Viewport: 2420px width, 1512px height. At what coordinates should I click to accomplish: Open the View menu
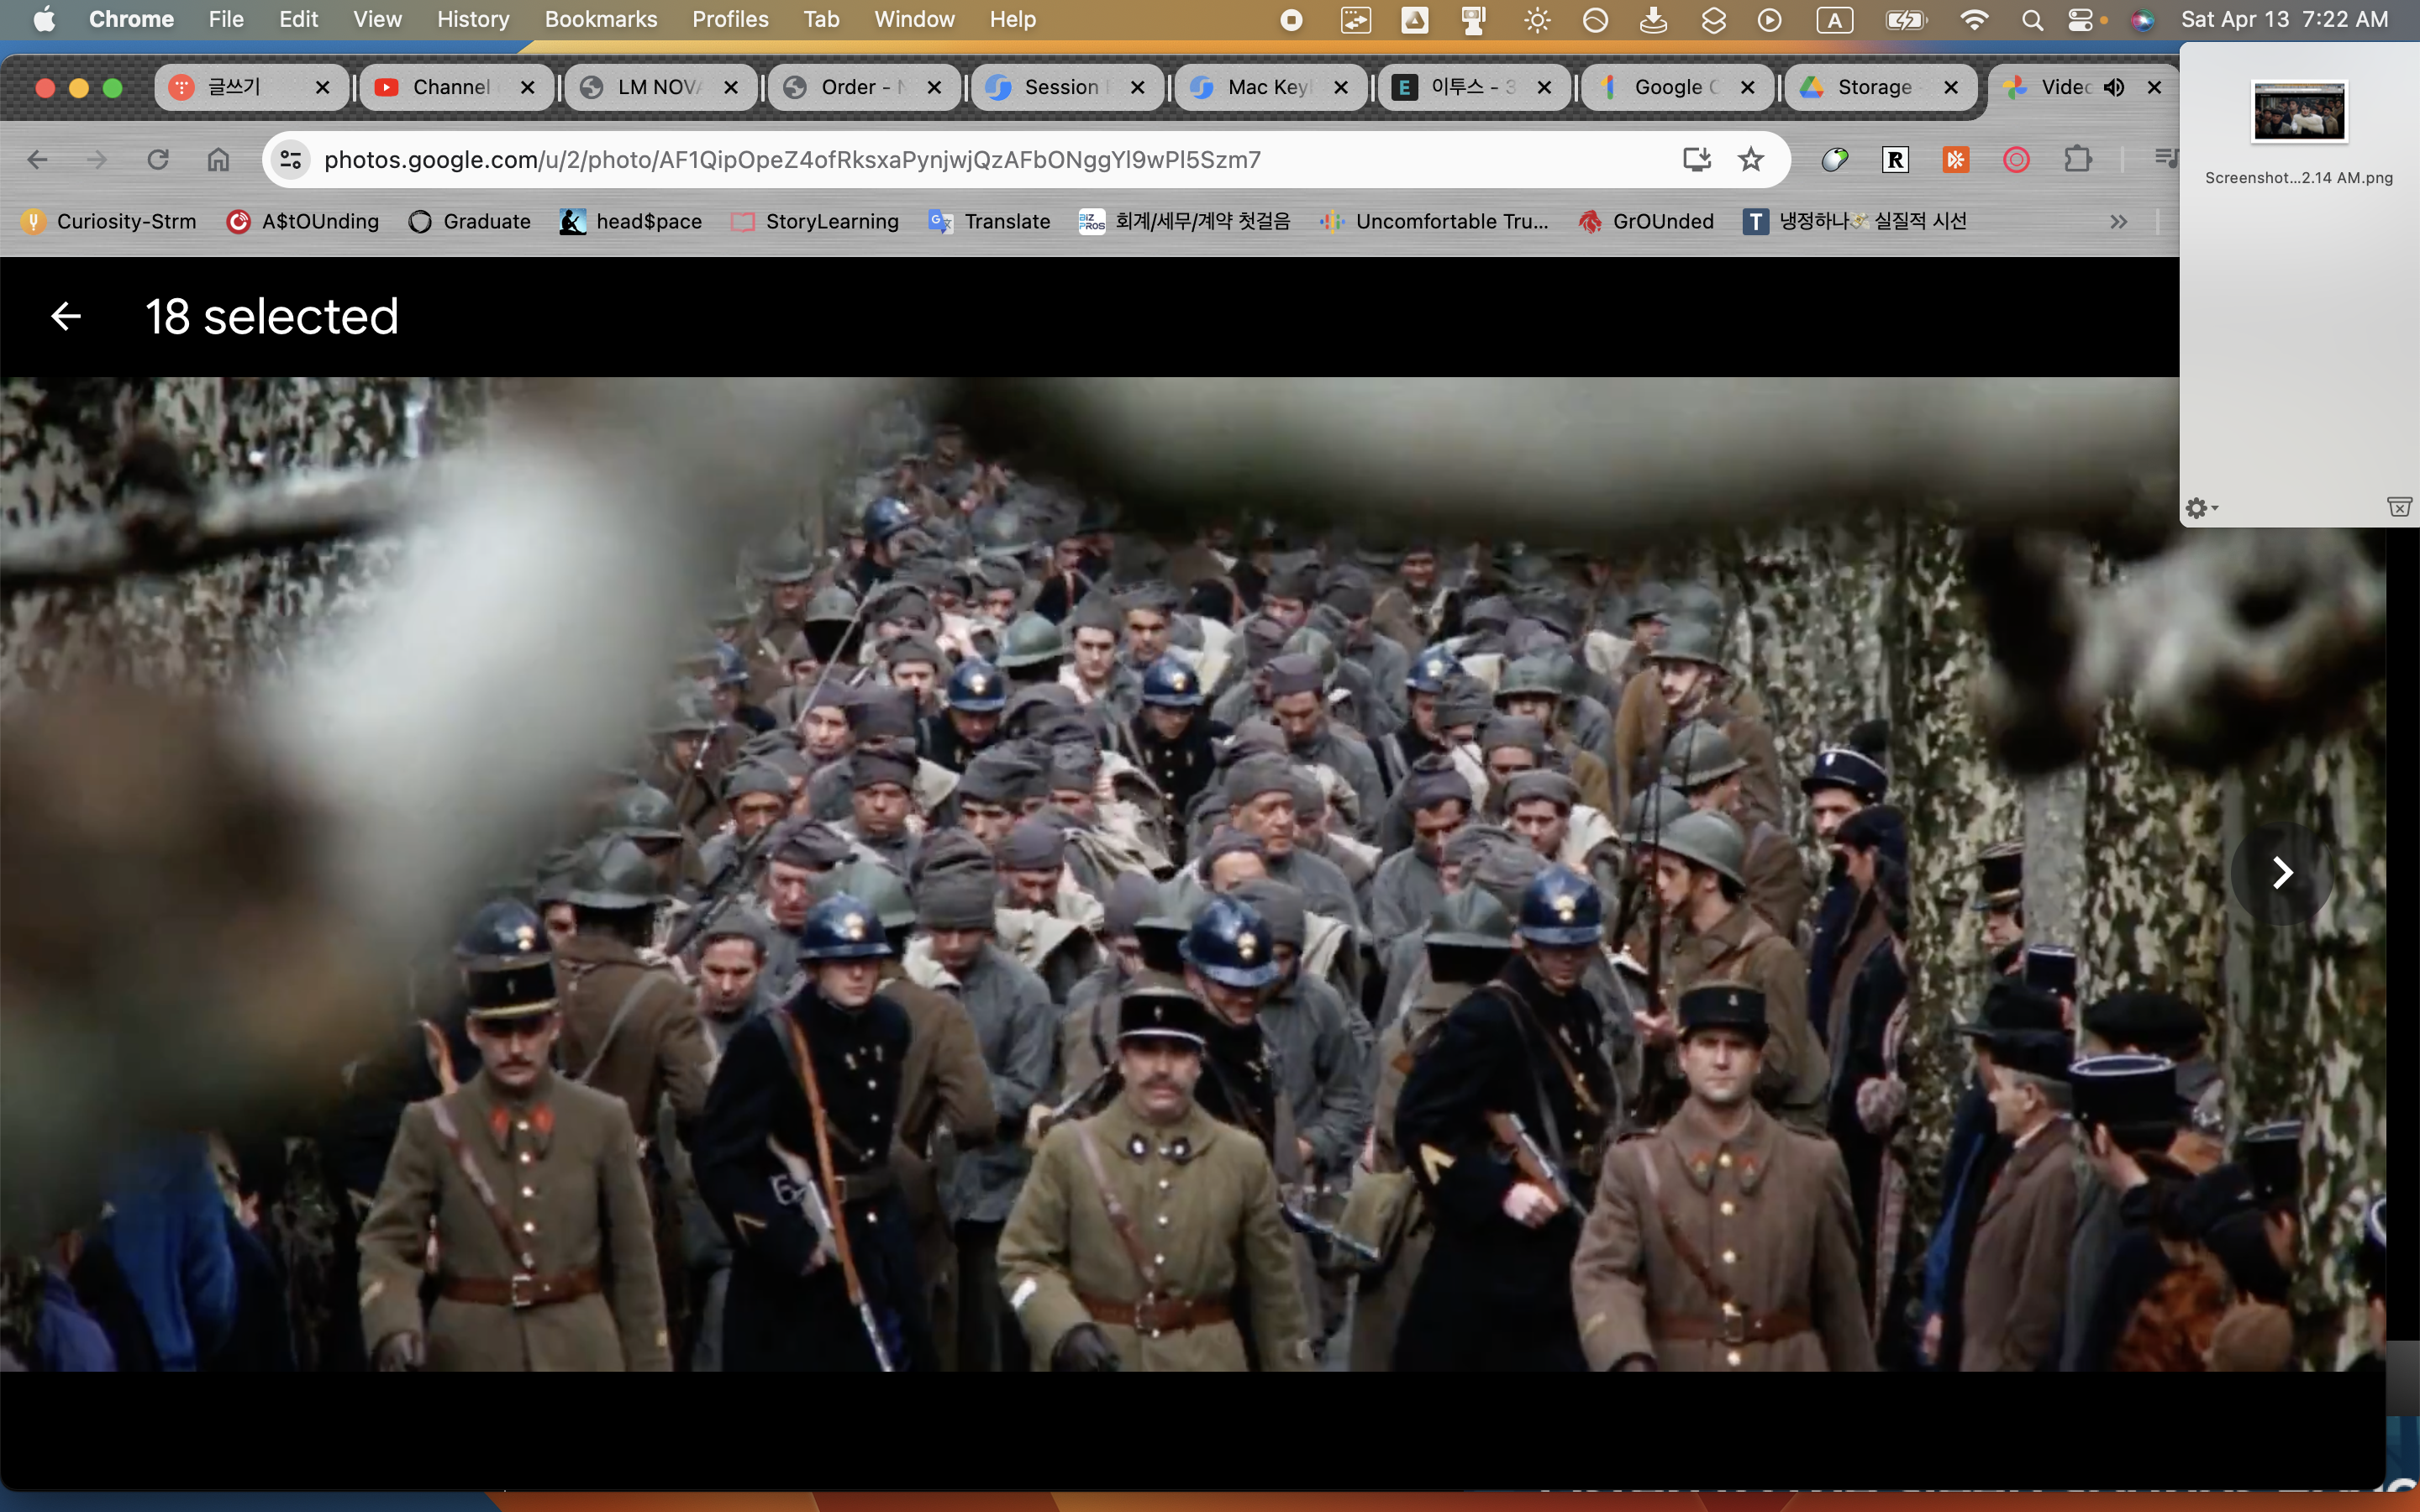377,19
